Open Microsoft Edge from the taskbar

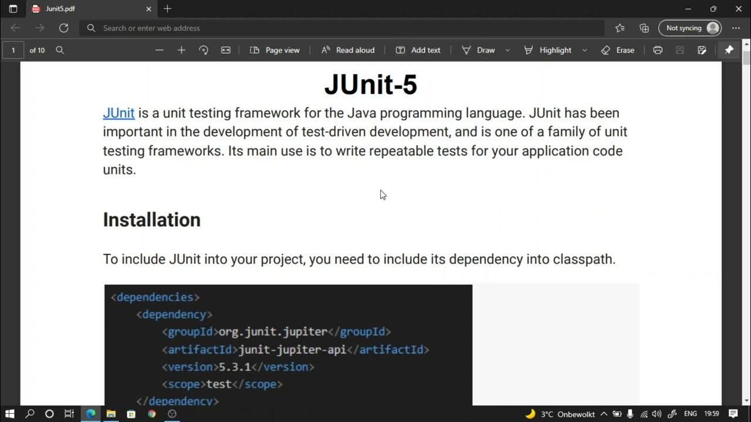tap(90, 414)
